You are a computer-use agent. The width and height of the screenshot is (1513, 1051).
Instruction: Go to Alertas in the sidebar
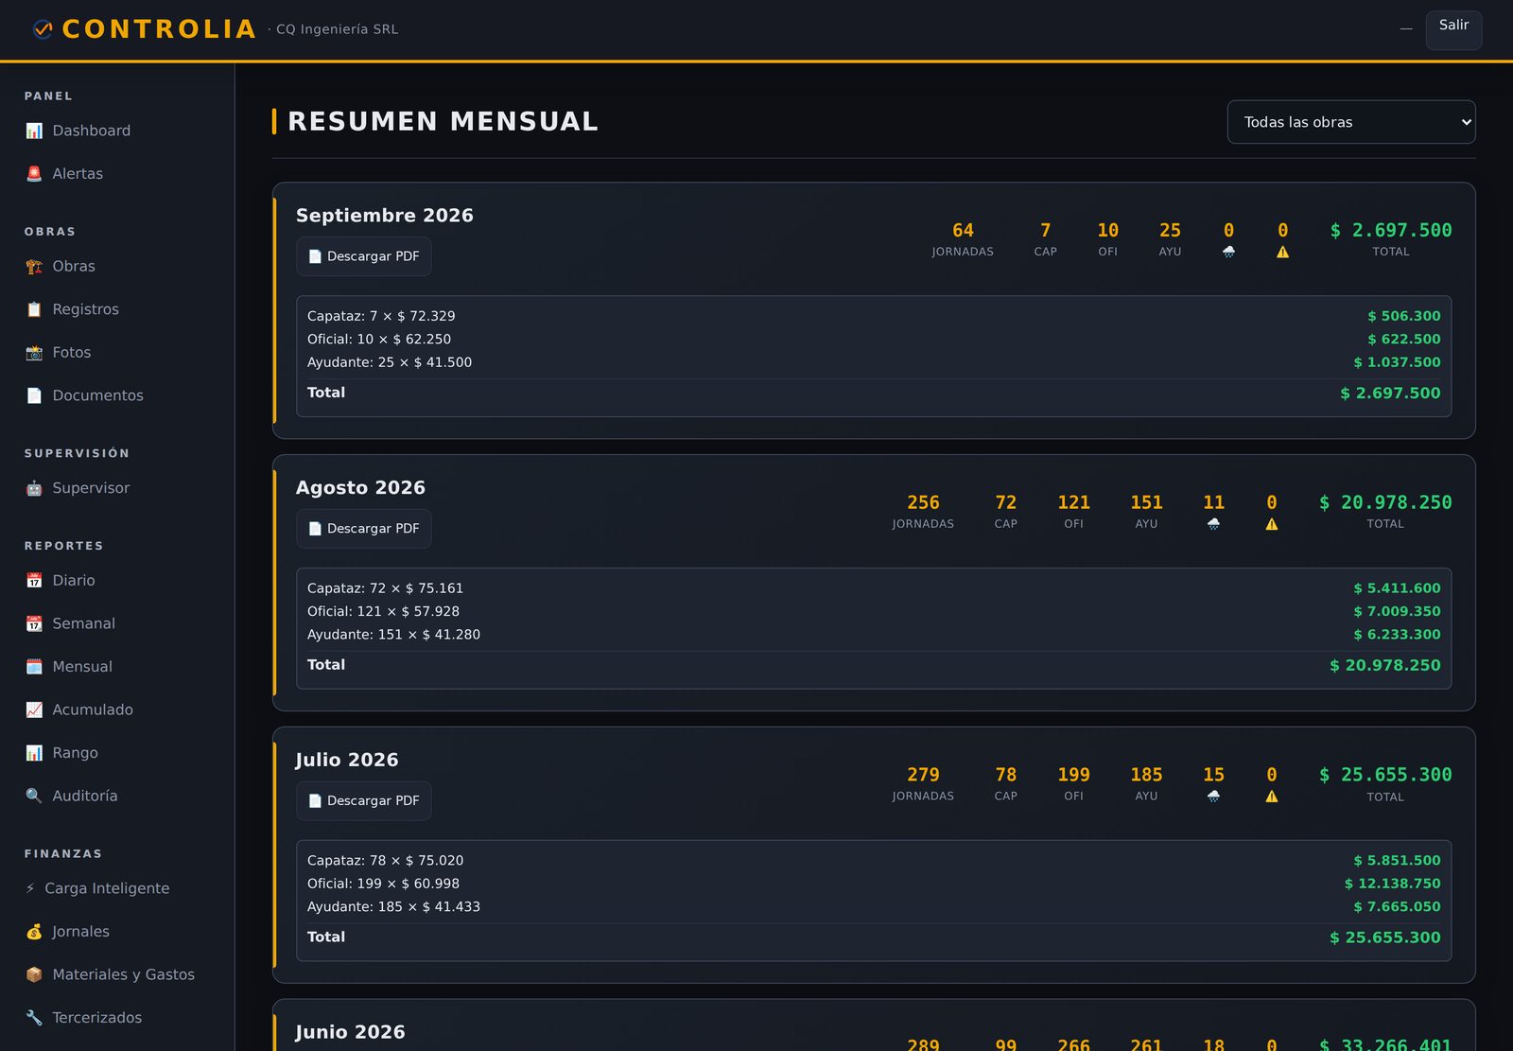[117, 174]
